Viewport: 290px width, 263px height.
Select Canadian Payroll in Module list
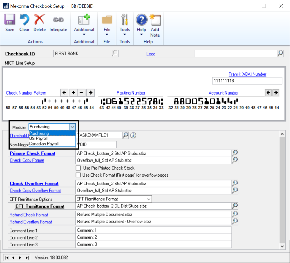(52, 144)
